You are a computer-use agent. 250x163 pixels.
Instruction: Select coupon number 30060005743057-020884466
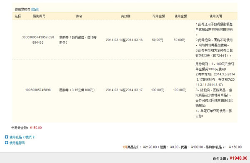click(x=38, y=40)
